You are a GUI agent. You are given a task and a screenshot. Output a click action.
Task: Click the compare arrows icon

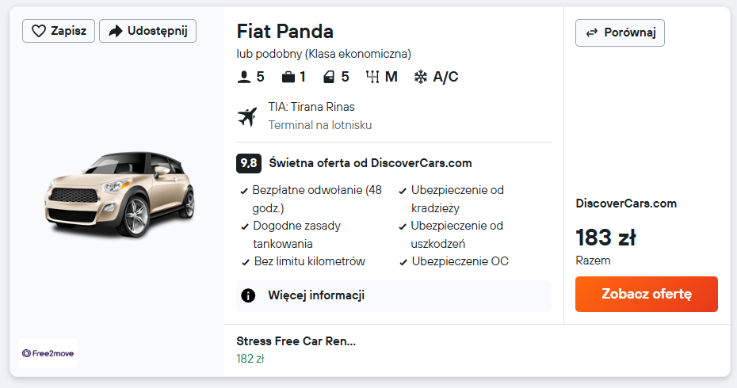pyautogui.click(x=591, y=32)
